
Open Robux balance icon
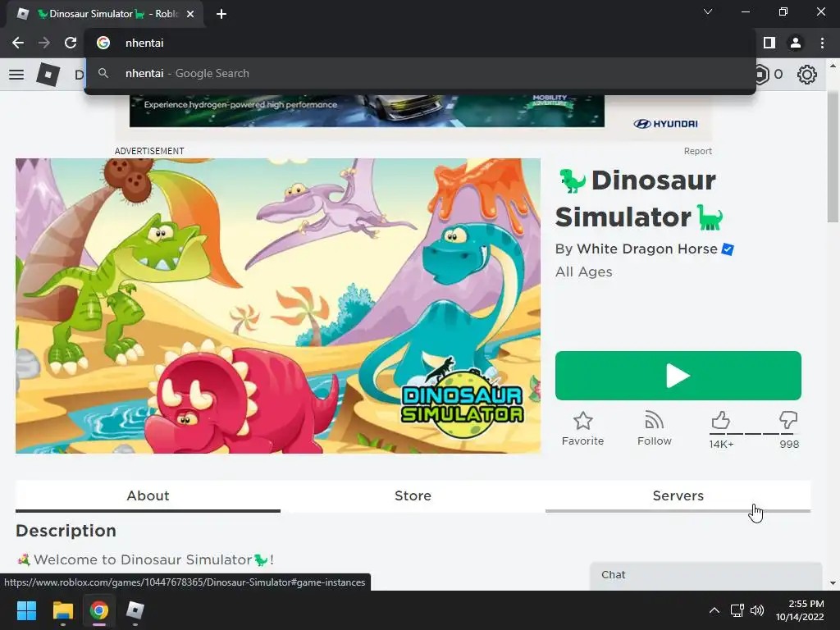tap(761, 74)
